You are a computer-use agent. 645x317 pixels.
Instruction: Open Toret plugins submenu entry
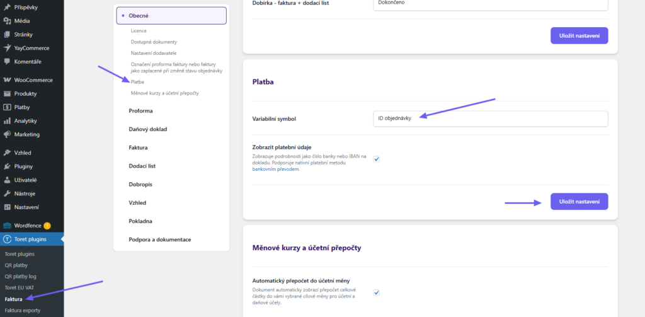click(20, 254)
